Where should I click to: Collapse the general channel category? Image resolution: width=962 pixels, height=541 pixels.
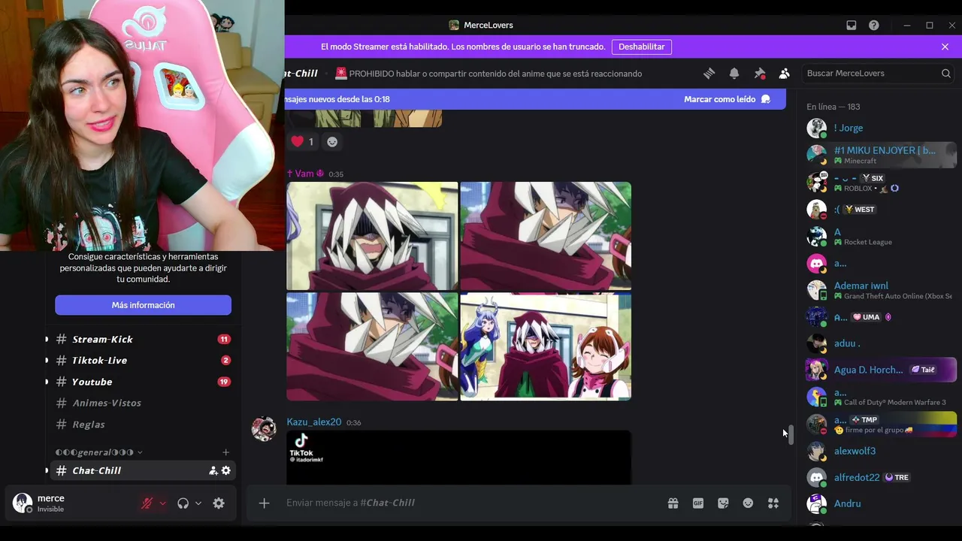point(99,452)
